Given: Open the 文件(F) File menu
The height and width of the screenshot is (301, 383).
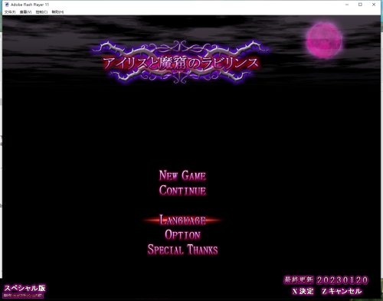Looking at the screenshot, I should click(x=10, y=12).
